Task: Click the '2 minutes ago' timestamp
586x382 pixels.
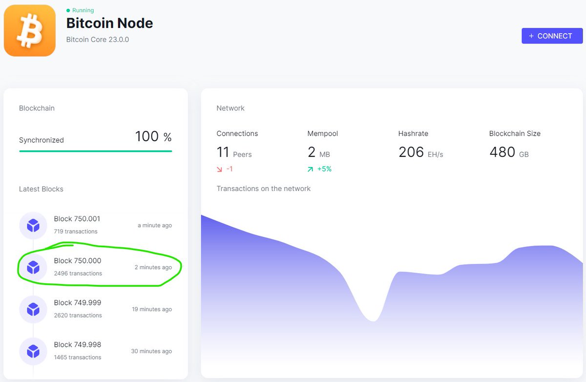Action: point(153,268)
